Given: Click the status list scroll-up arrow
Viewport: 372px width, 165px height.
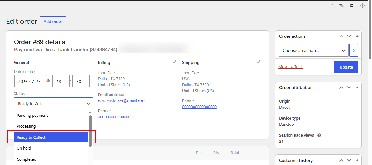Looking at the screenshot, I should (x=90, y=112).
